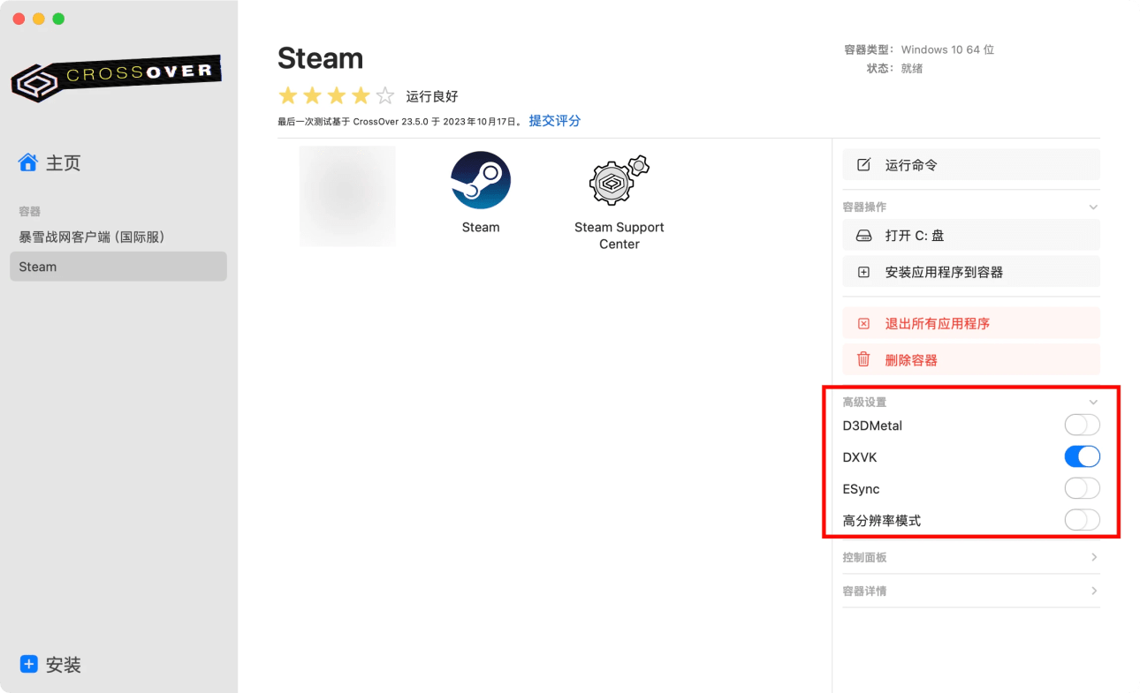Turn off the DXVK switch

click(x=1082, y=457)
